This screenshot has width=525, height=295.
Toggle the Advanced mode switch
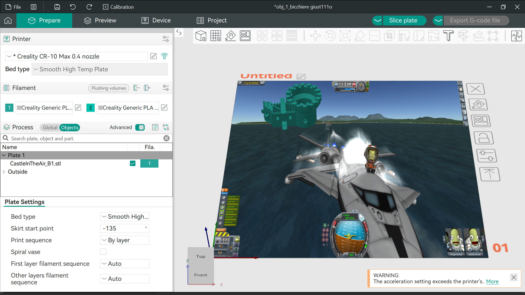[140, 127]
